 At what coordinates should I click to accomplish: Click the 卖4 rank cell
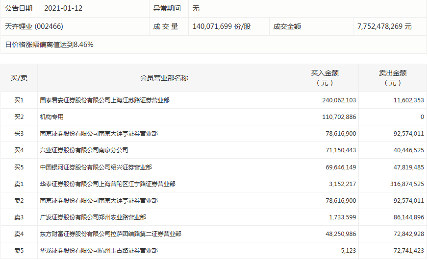(19, 234)
